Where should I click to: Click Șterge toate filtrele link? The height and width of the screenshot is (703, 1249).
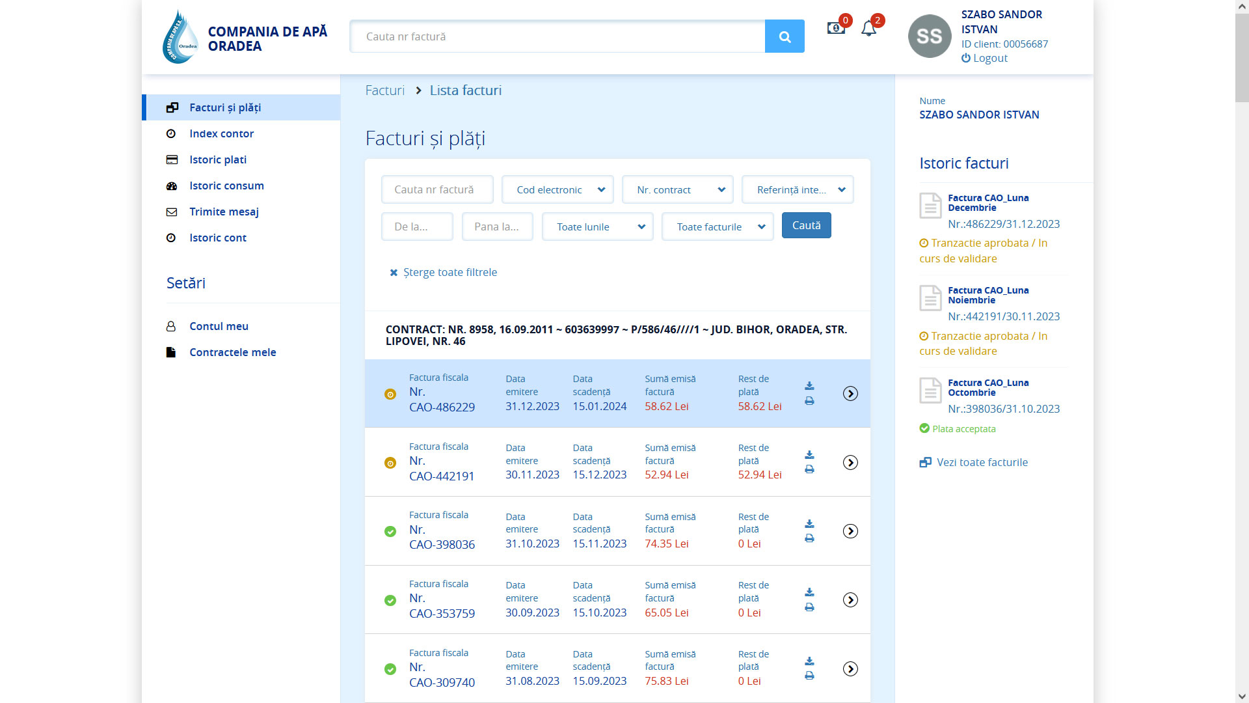pos(450,272)
